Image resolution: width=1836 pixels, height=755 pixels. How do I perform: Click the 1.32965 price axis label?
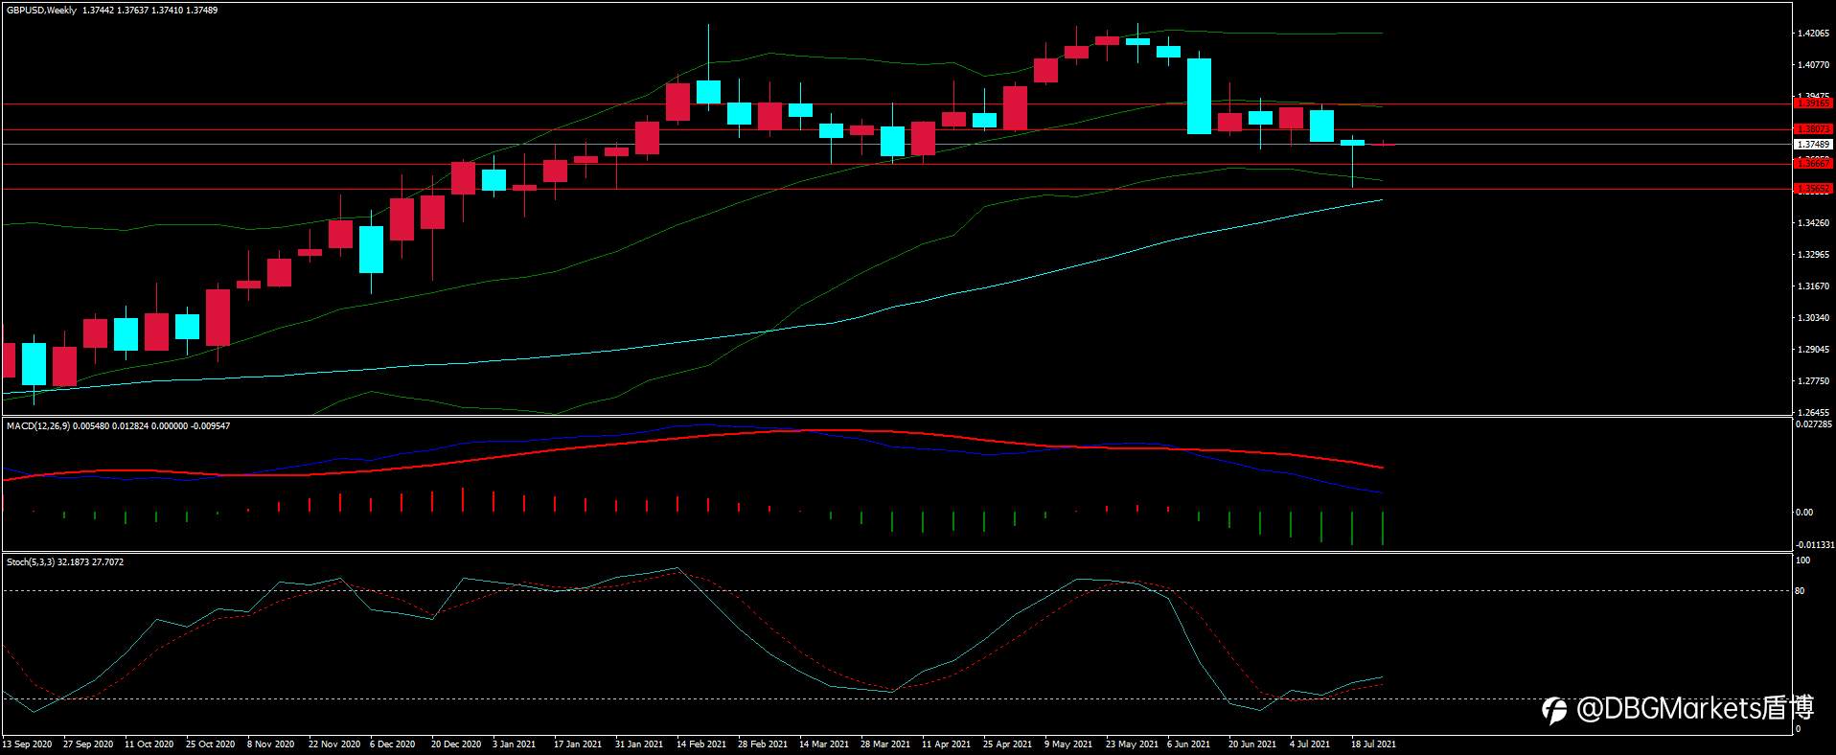point(1812,255)
